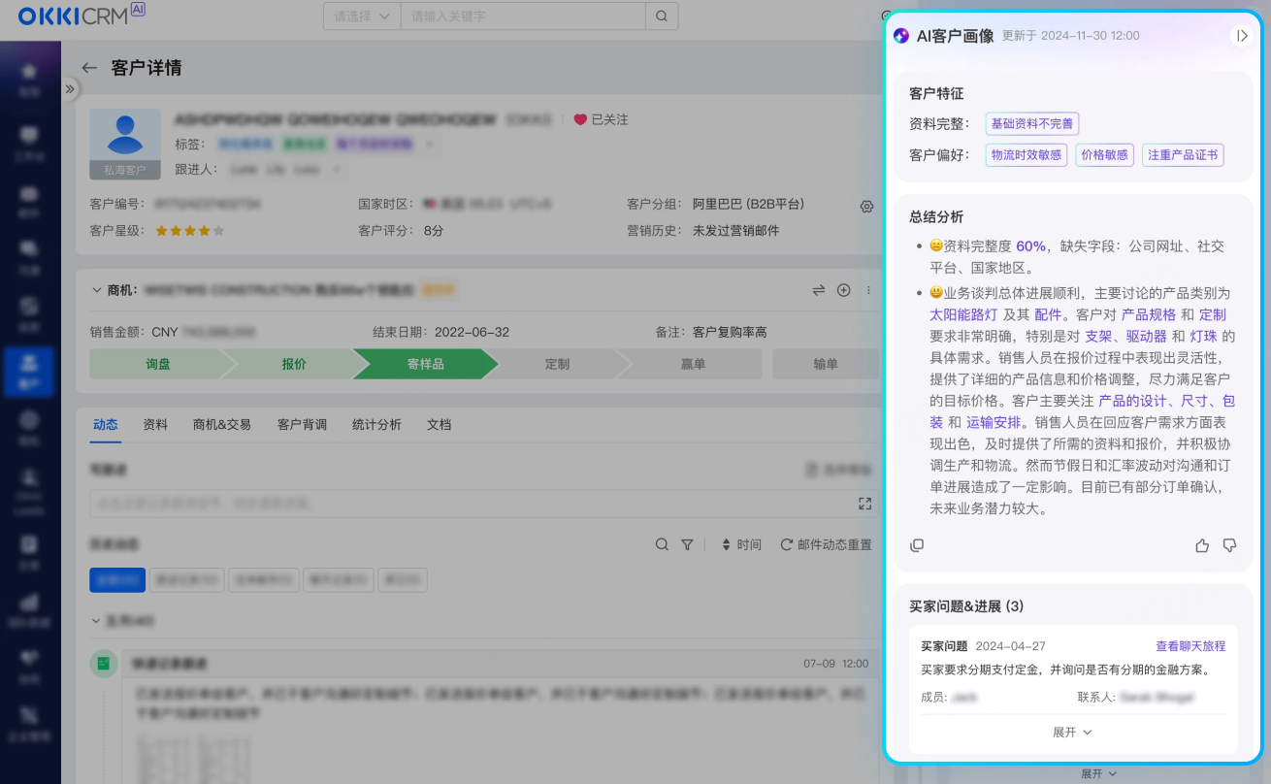
Task: Collapse the AI客户画像 panel
Action: [x=1241, y=36]
